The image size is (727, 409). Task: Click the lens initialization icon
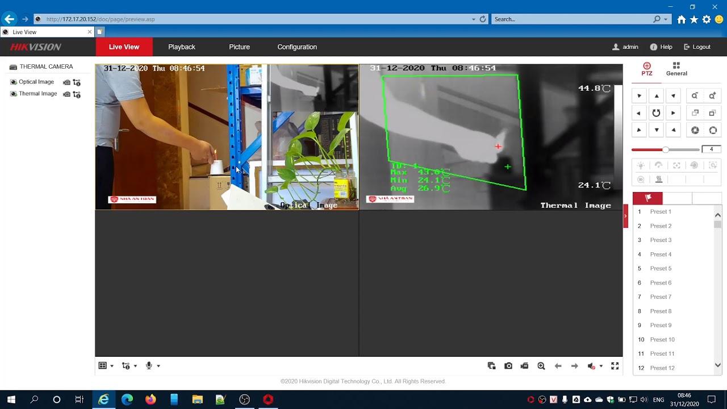point(694,165)
